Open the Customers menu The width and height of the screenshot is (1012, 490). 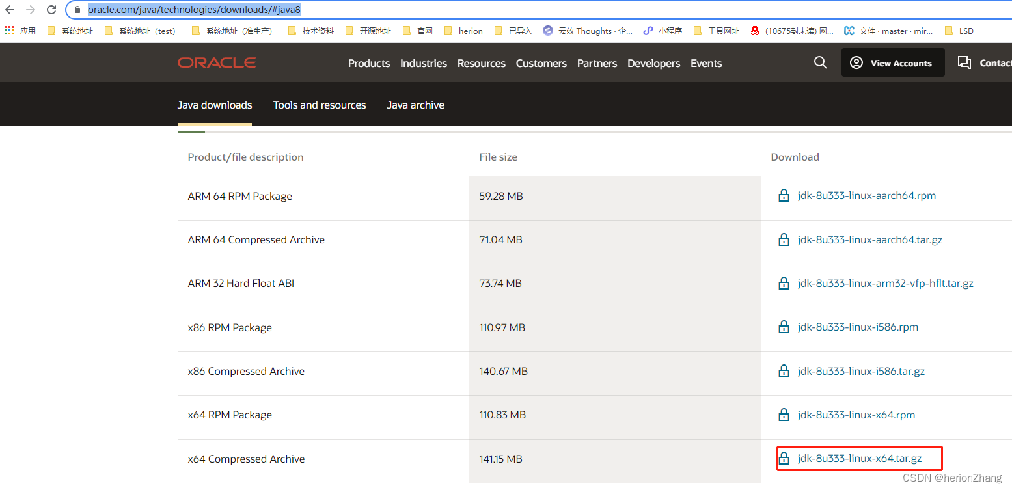point(541,63)
